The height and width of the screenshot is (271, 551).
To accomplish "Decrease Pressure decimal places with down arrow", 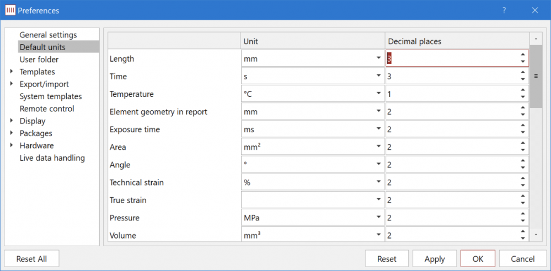I will click(x=522, y=221).
